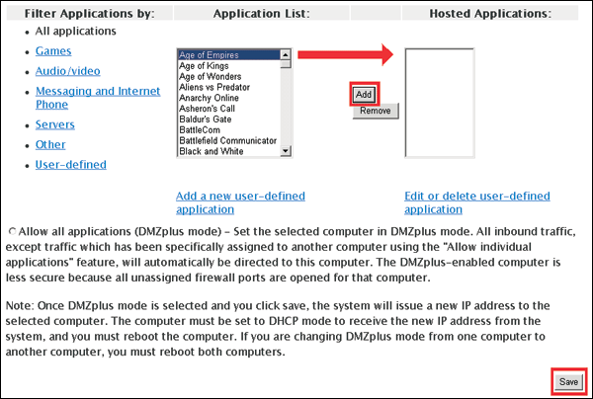Filter applications by Games

click(x=53, y=51)
